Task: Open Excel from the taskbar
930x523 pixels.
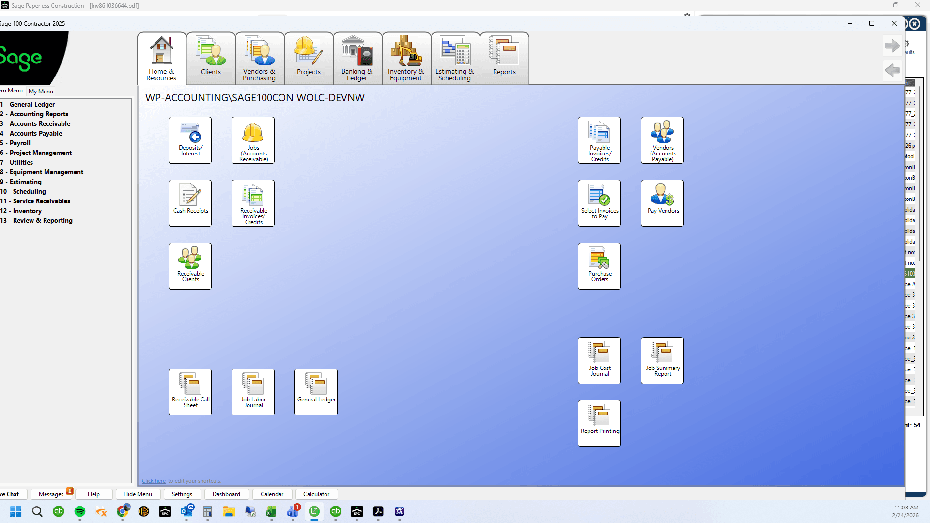Action: (x=271, y=511)
